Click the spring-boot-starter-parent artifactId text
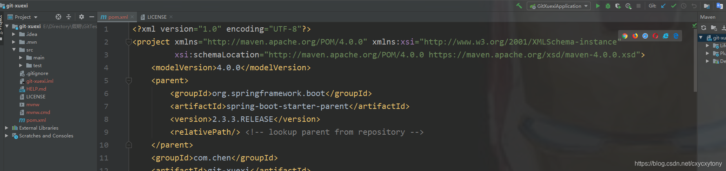Image resolution: width=726 pixels, height=171 pixels. 287,106
